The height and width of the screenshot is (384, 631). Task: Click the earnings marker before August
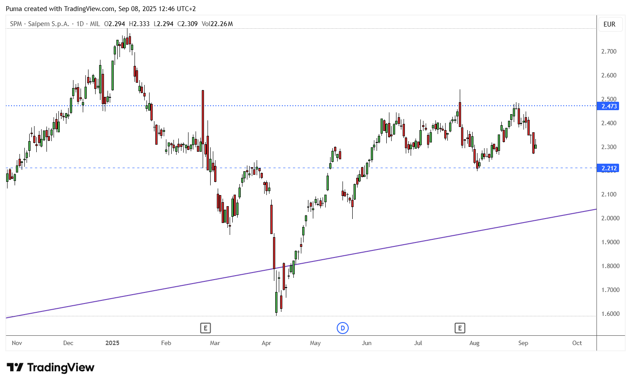point(460,328)
